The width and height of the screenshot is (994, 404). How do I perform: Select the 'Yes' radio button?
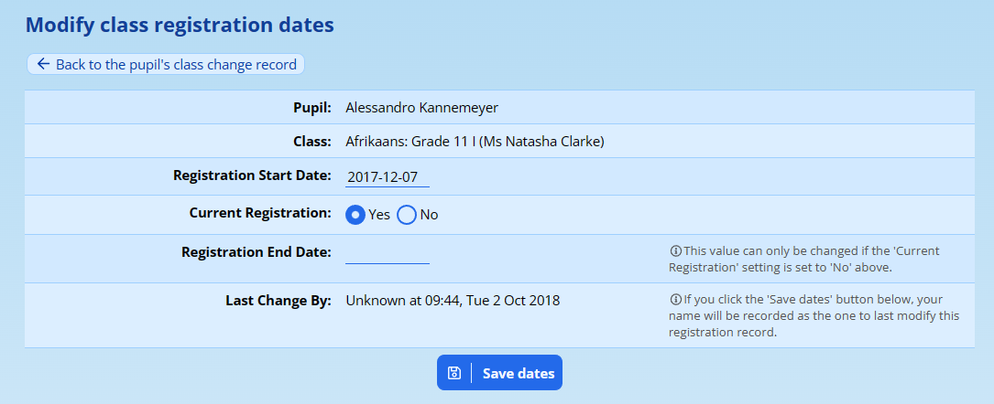pos(355,215)
